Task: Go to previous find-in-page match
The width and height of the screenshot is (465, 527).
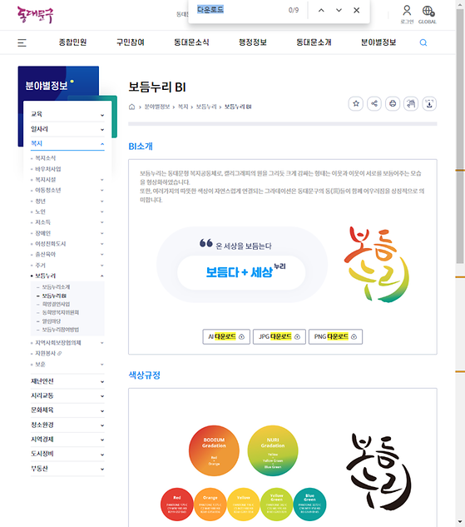Action: (x=321, y=11)
